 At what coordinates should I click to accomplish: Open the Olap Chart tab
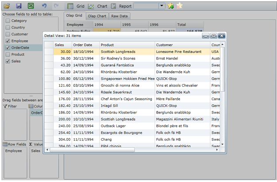pyautogui.click(x=97, y=16)
